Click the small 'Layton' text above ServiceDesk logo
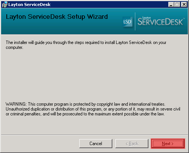Screen dimensions: 189x153 coord(147,18)
